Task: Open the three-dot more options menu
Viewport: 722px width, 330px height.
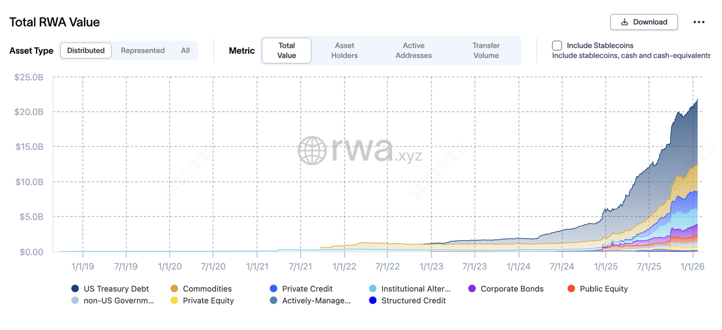Action: [699, 22]
